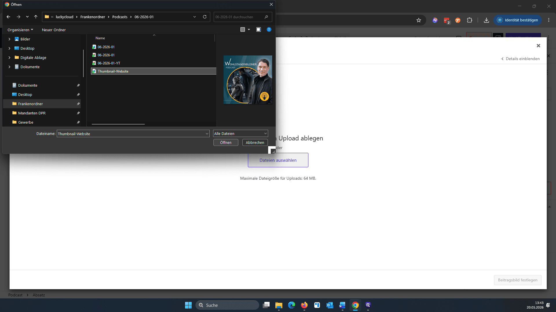This screenshot has height=312, width=556.
Task: Select pinned Frankenordner folder
Action: (42, 104)
